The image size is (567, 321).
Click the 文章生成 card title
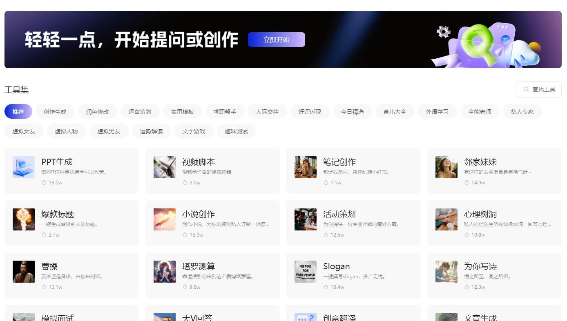[480, 317]
